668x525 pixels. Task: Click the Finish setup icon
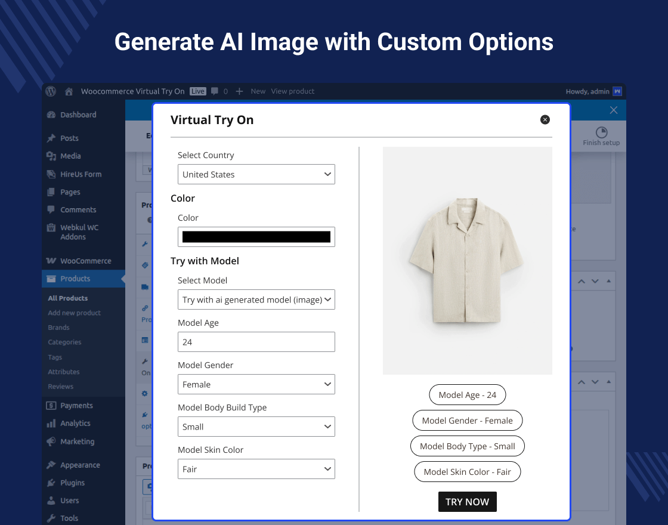coord(601,132)
